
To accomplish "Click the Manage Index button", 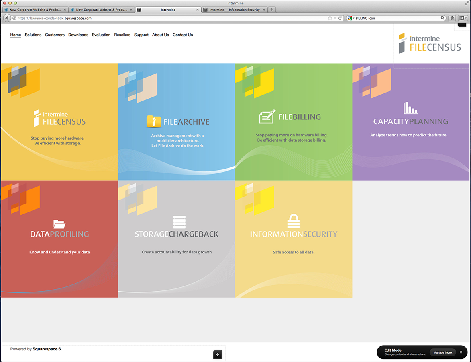I will click(x=443, y=352).
